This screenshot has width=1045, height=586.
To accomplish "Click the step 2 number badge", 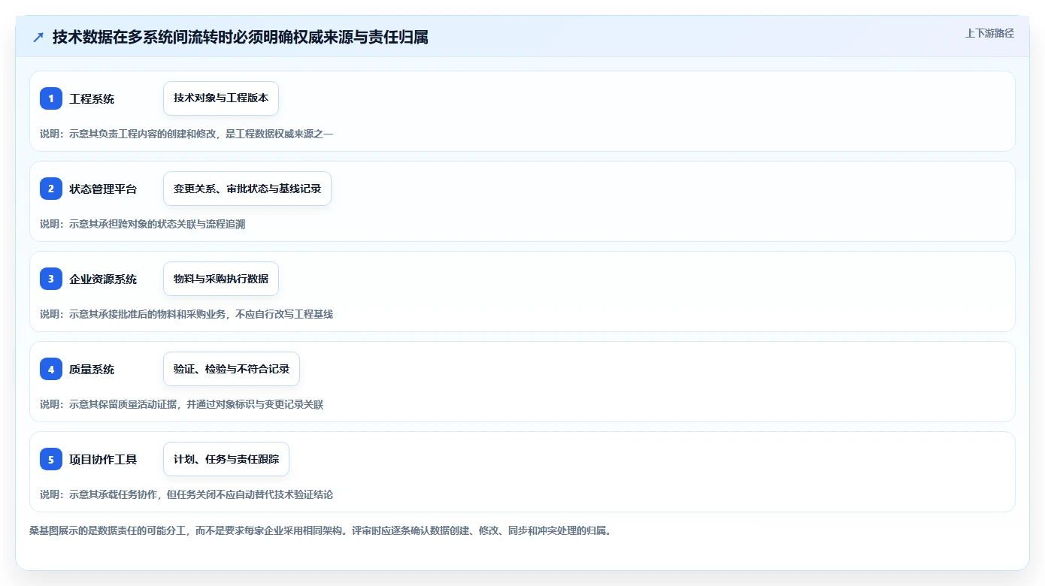I will [x=51, y=189].
